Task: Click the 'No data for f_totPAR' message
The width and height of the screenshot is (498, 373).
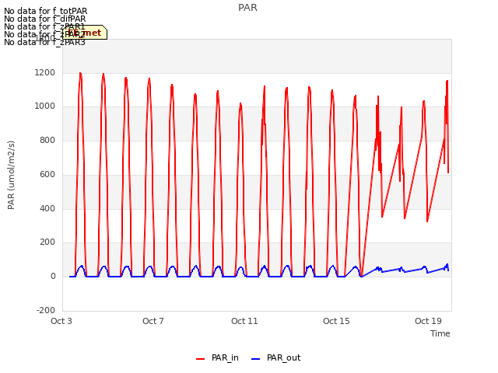Action: tap(45, 11)
